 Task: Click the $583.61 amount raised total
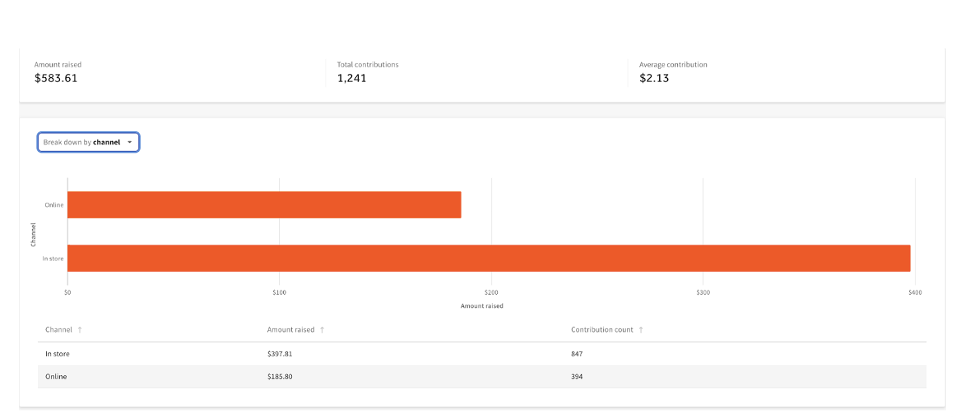tap(56, 79)
